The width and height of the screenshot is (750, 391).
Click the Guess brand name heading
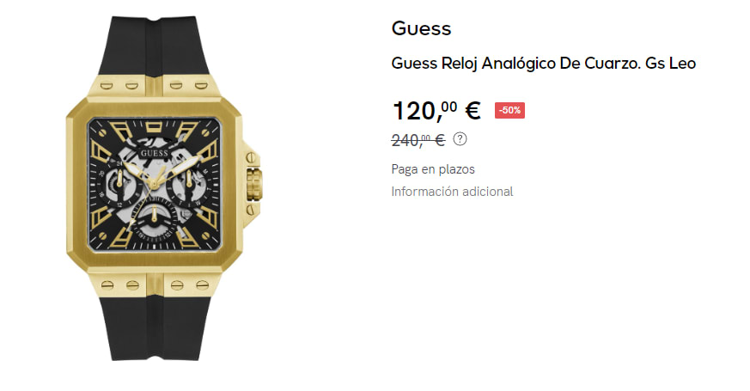pos(422,28)
